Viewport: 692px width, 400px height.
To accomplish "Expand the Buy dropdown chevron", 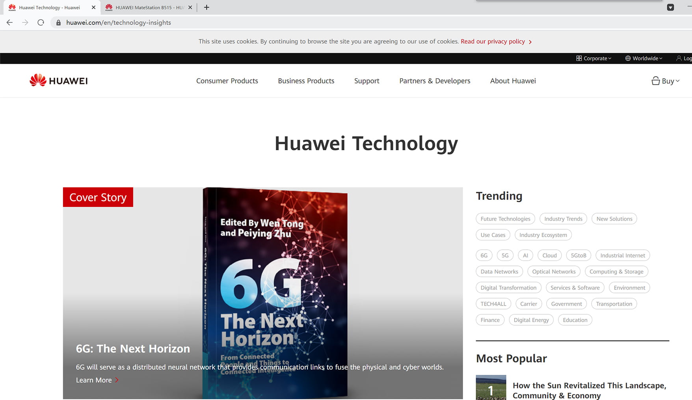I will [x=677, y=81].
